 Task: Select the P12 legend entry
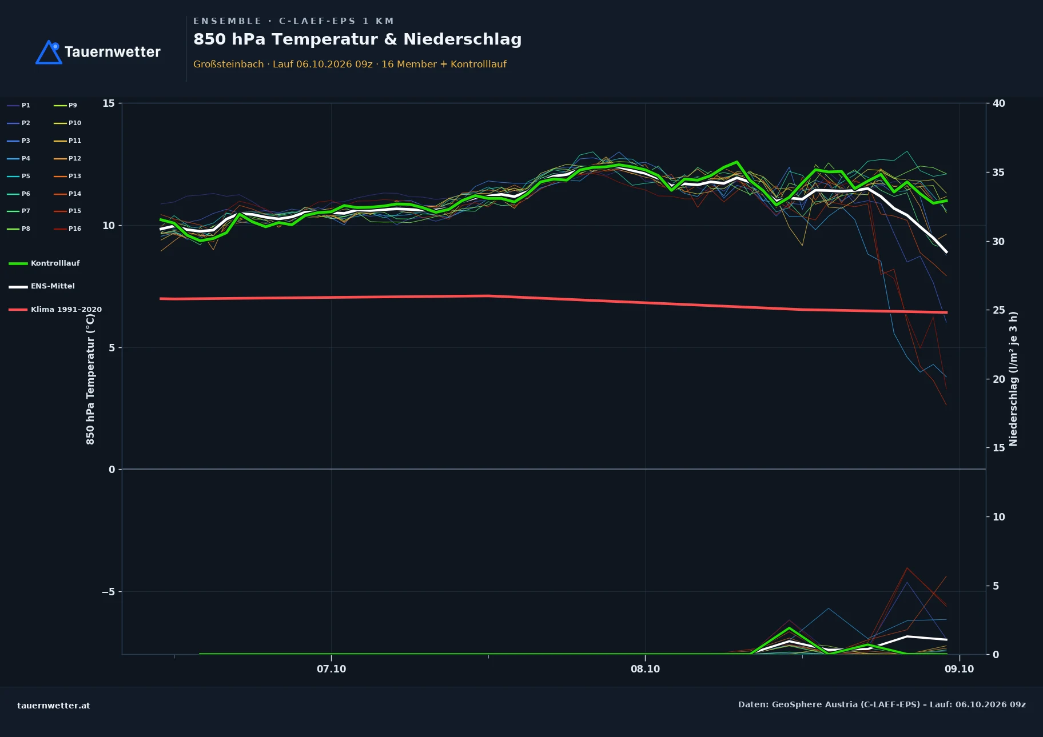(x=67, y=158)
